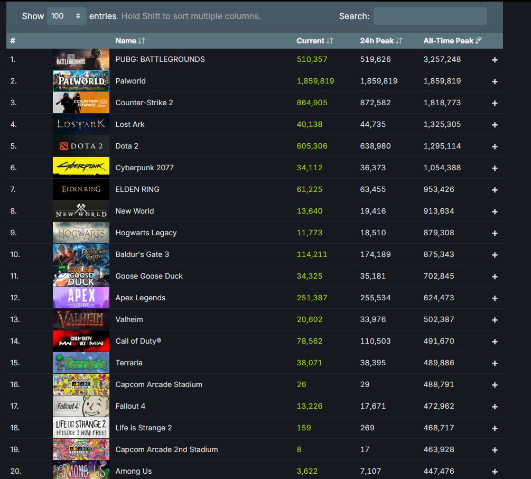
Task: Select Terraria all-time peak 489,886
Action: coord(439,363)
